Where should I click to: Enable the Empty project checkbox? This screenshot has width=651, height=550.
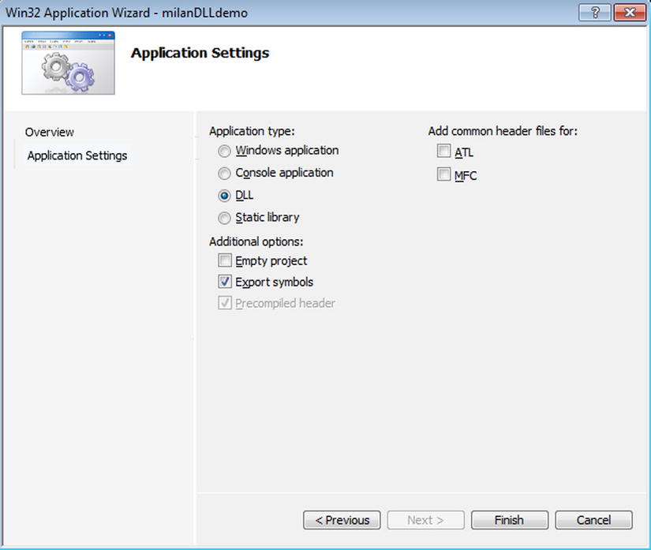225,260
